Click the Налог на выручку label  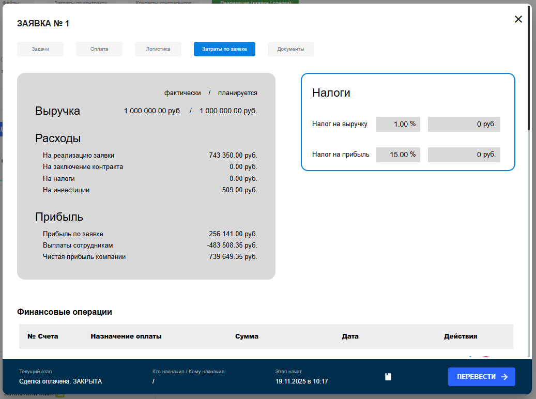[x=340, y=124]
